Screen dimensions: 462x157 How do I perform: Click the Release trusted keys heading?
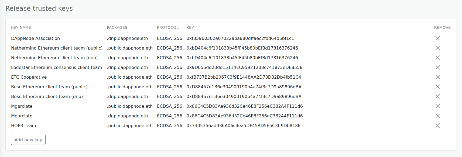(x=39, y=8)
